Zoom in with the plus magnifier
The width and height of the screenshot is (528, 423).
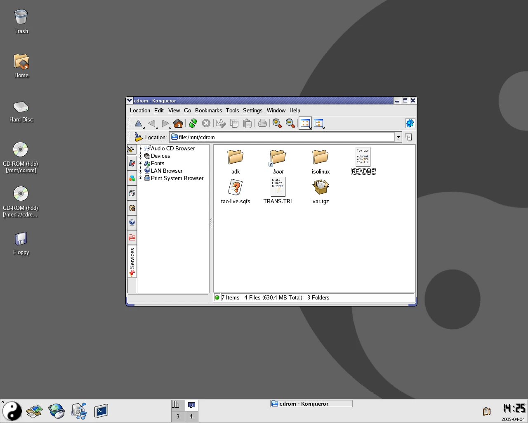click(277, 123)
